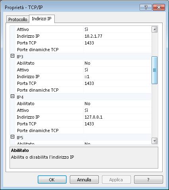Click the IP3 Porte dinamiche TCP field
The height and width of the screenshot is (190, 169).
(x=117, y=90)
